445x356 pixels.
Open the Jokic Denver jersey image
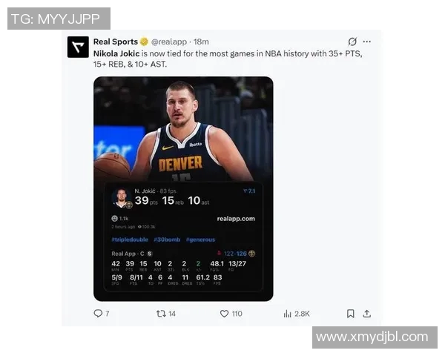coord(183,189)
